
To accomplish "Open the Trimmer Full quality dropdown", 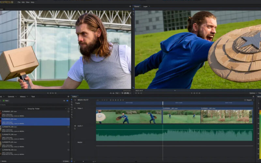I will pyautogui.click(x=117, y=93).
